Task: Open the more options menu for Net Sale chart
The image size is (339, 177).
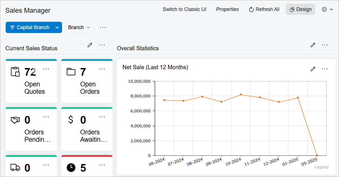Action: point(325,69)
